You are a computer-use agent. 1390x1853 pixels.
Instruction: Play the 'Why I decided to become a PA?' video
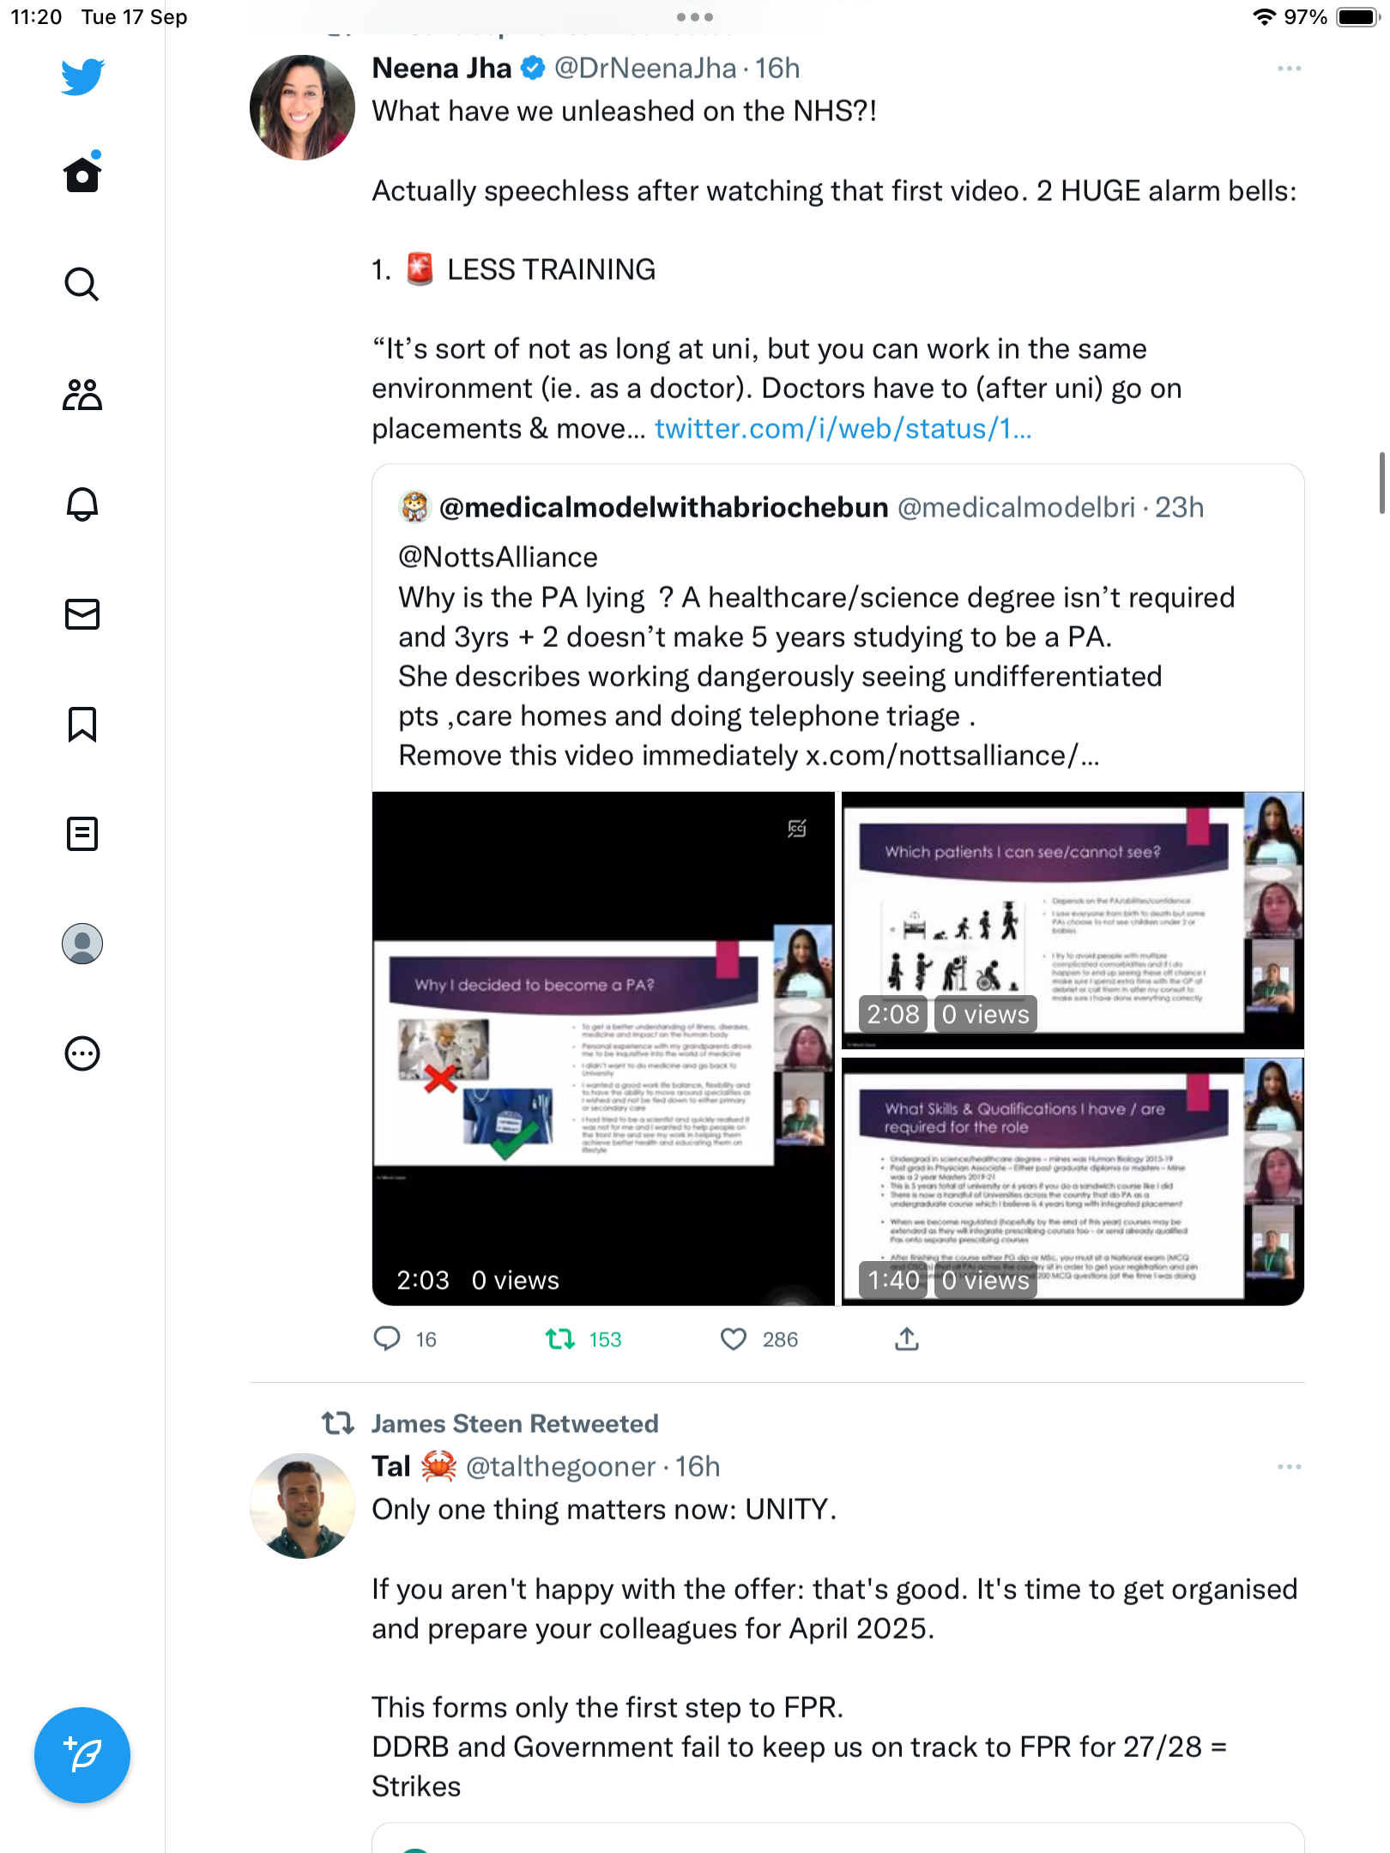tap(603, 1048)
